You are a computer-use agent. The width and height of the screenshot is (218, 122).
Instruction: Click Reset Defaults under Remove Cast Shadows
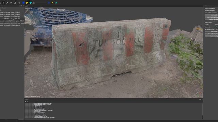(x=212, y=15)
